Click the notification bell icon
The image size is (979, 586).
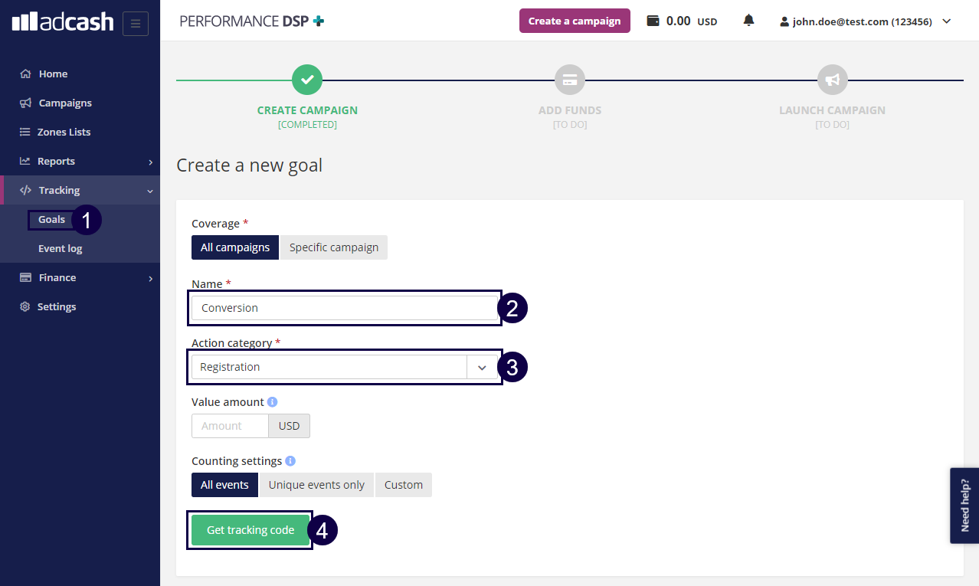(748, 21)
